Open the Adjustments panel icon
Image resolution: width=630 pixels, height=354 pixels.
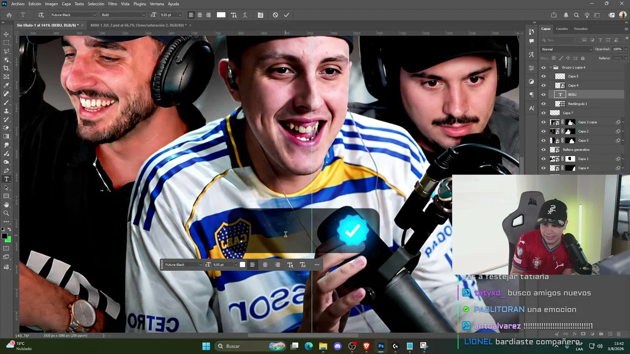coord(532,81)
